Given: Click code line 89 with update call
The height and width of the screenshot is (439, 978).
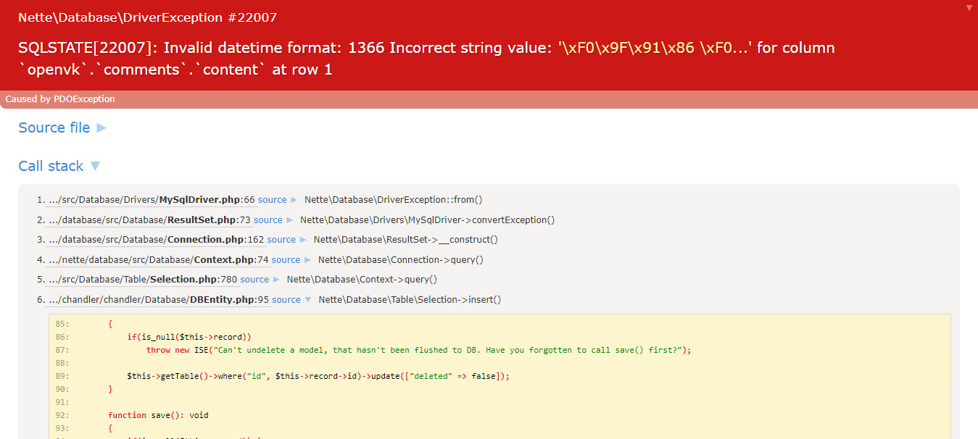Looking at the screenshot, I should (x=318, y=376).
